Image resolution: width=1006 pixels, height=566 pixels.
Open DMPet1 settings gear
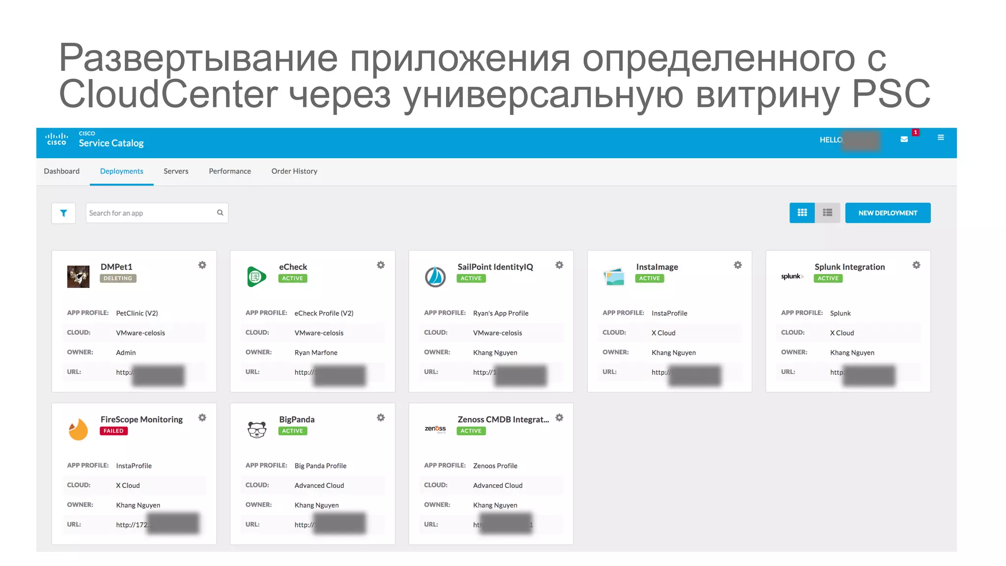(x=202, y=265)
